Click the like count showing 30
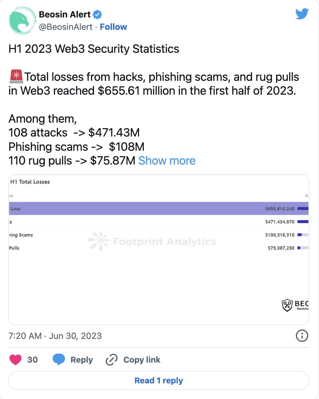Image resolution: width=319 pixels, height=399 pixels. tap(32, 359)
